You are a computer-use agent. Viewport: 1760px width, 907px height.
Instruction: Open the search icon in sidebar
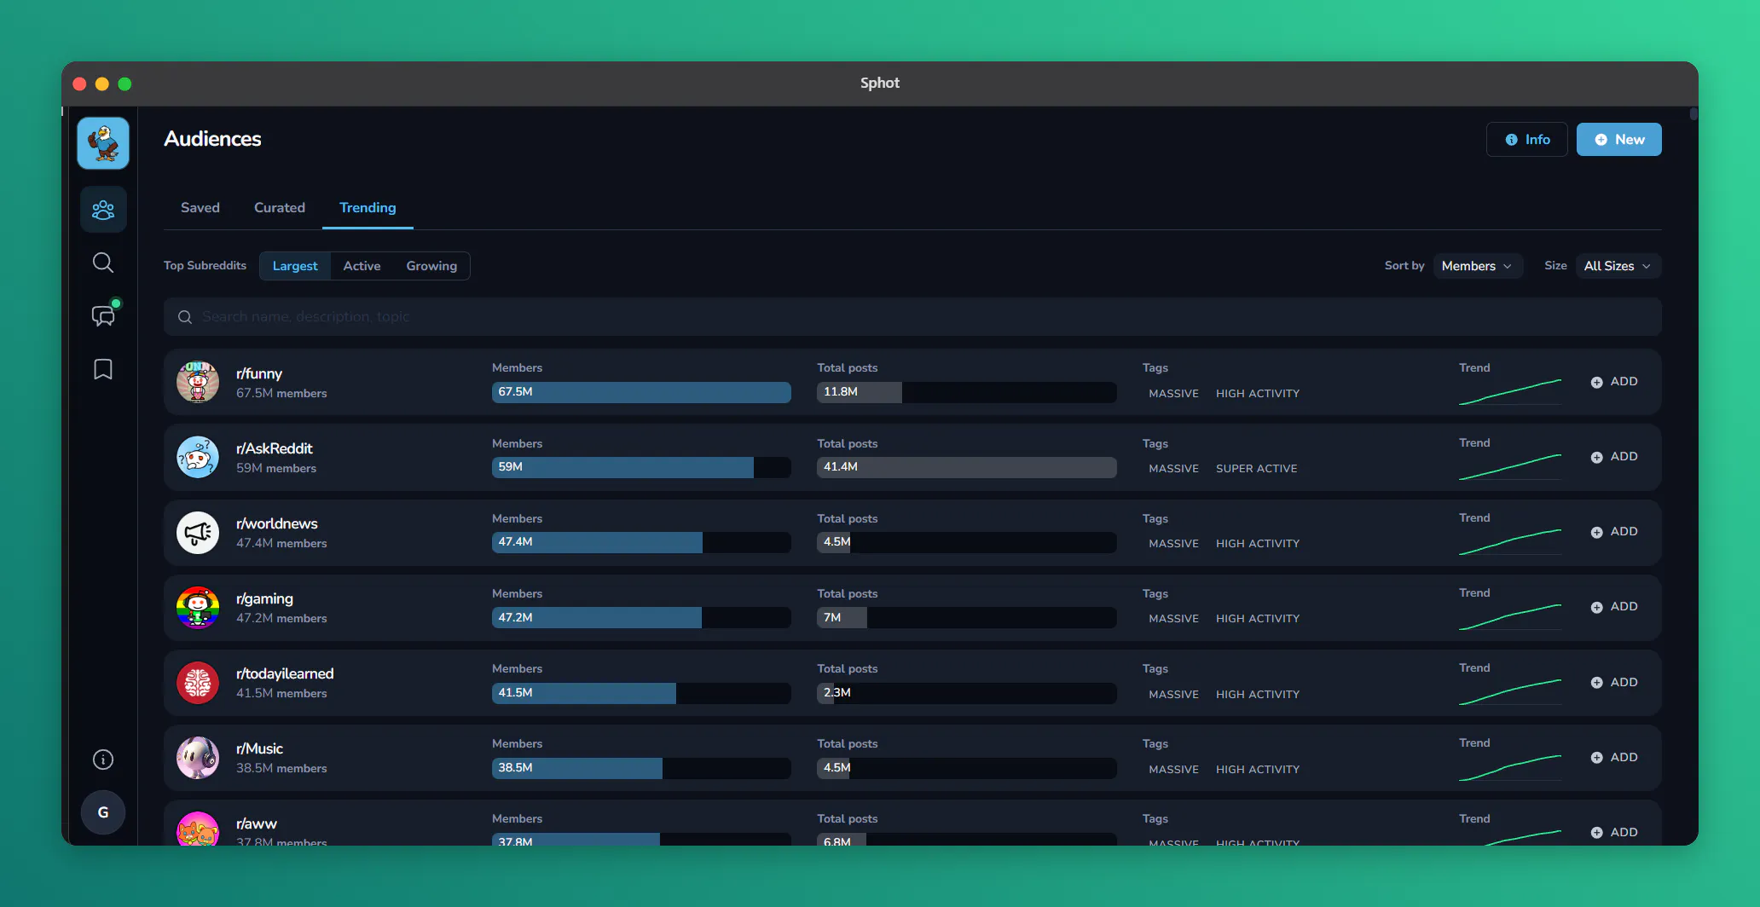pos(103,263)
